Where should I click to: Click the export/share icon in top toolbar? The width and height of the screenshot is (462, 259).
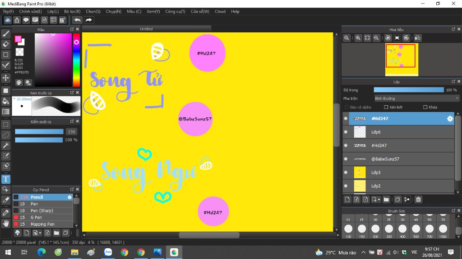pyautogui.click(x=17, y=20)
